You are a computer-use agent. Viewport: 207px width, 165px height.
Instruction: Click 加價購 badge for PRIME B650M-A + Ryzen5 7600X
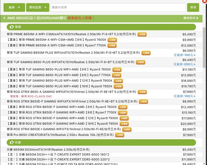[x=112, y=40]
